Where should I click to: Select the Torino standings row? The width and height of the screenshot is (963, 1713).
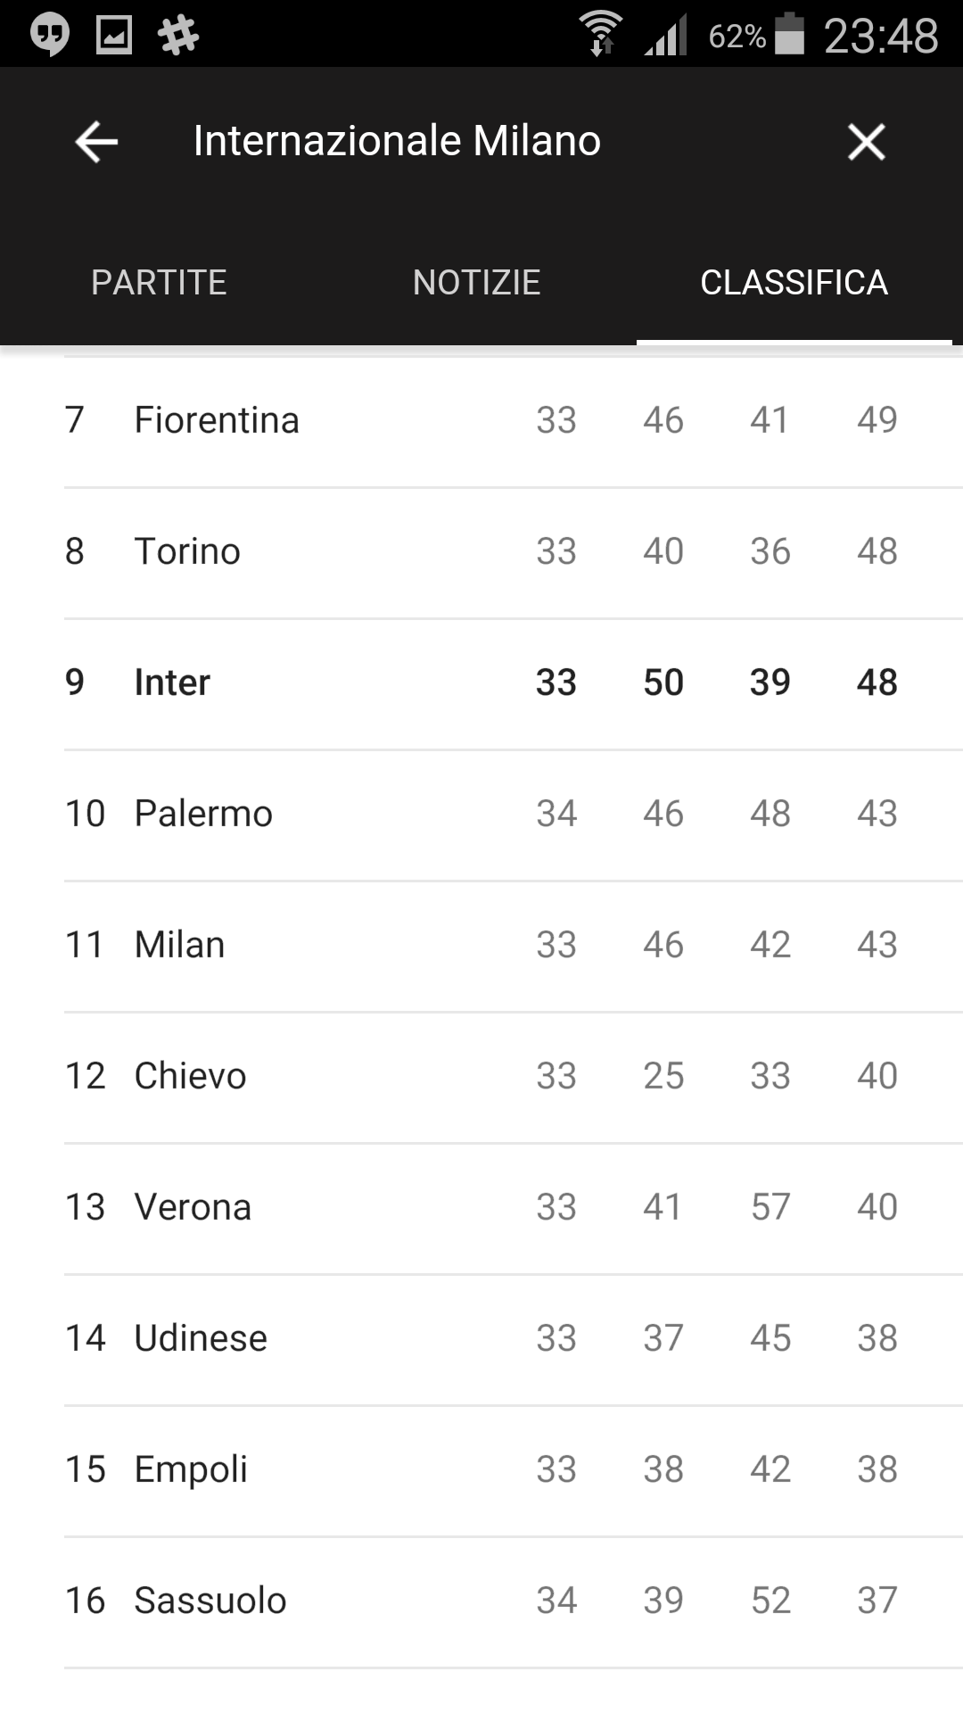(x=481, y=552)
